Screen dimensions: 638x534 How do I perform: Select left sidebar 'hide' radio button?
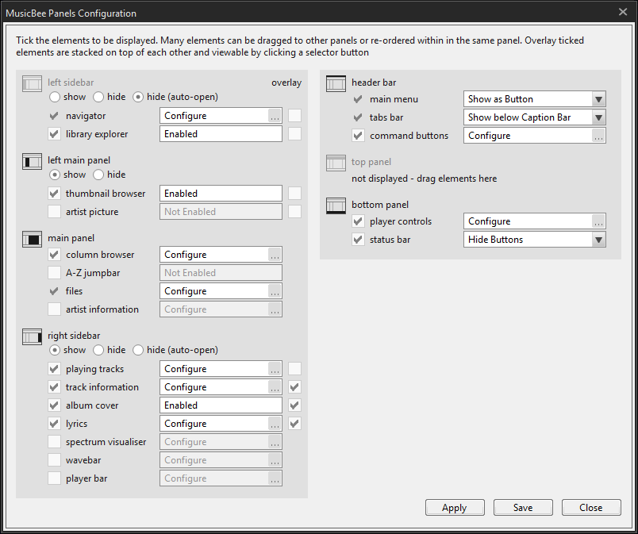98,98
